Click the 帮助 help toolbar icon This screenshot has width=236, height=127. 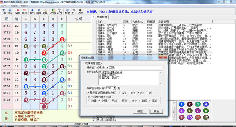(67, 12)
